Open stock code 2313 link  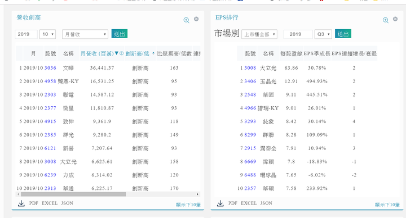click(x=50, y=188)
